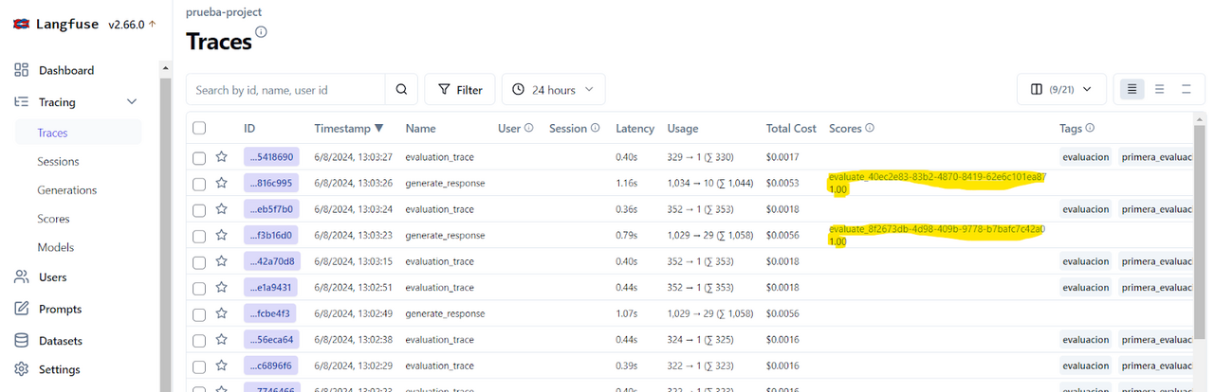The width and height of the screenshot is (1214, 392).
Task: Bookmark the generate_response trace 816c995
Action: click(x=222, y=183)
